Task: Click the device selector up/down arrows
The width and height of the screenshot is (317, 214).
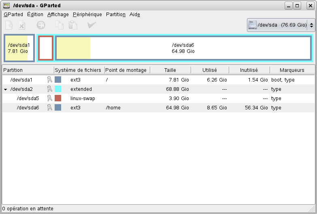Action: coord(311,25)
